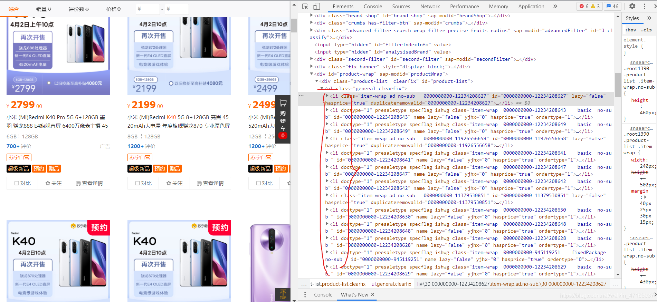
Task: Switch to the Sources tab
Action: click(401, 6)
